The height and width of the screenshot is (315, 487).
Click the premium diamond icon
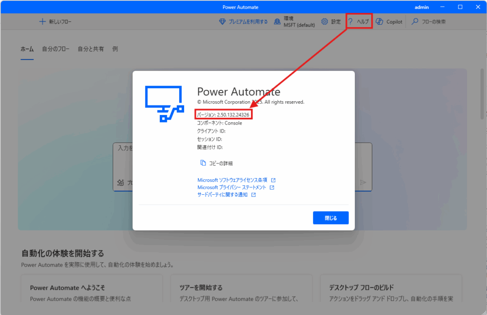click(223, 21)
